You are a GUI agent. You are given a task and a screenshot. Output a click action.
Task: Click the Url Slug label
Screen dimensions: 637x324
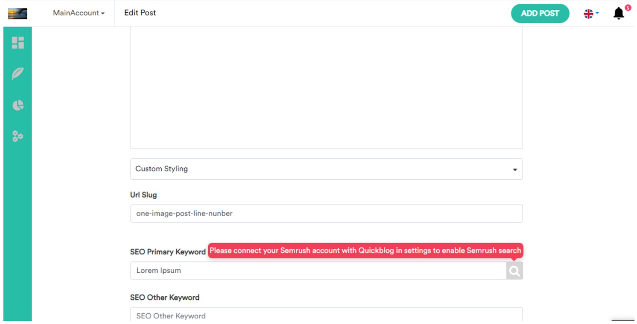(x=143, y=195)
